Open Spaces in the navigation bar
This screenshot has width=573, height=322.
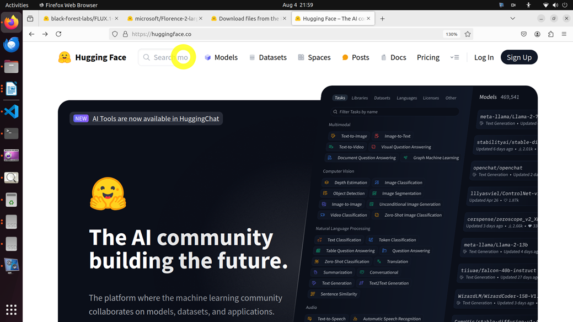[314, 57]
